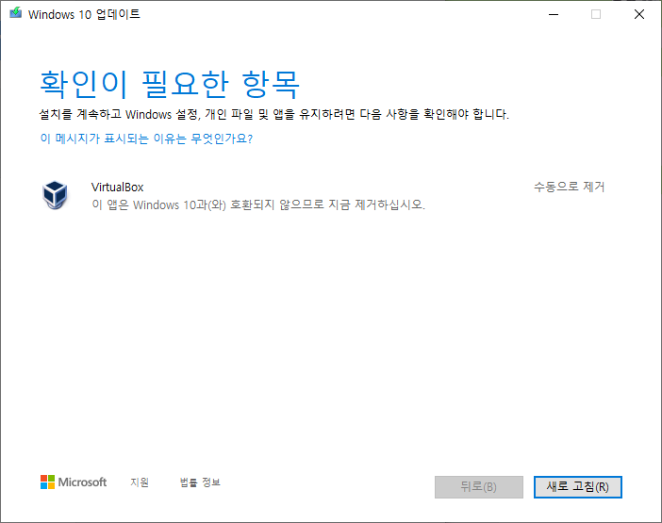Click the Microsoft logo
This screenshot has height=523, width=662.
[x=74, y=482]
